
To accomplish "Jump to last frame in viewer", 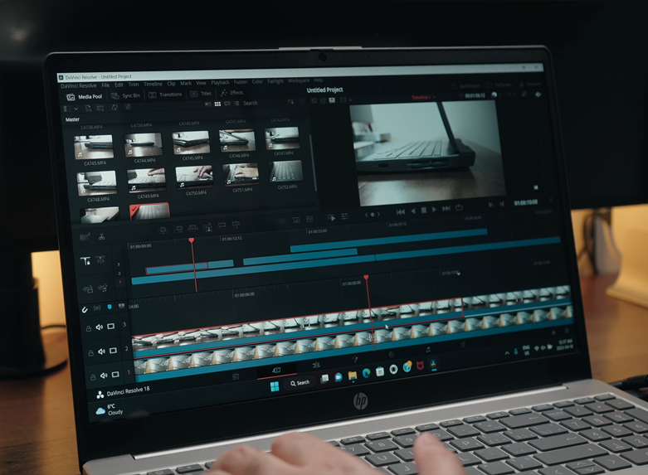I will 446,209.
